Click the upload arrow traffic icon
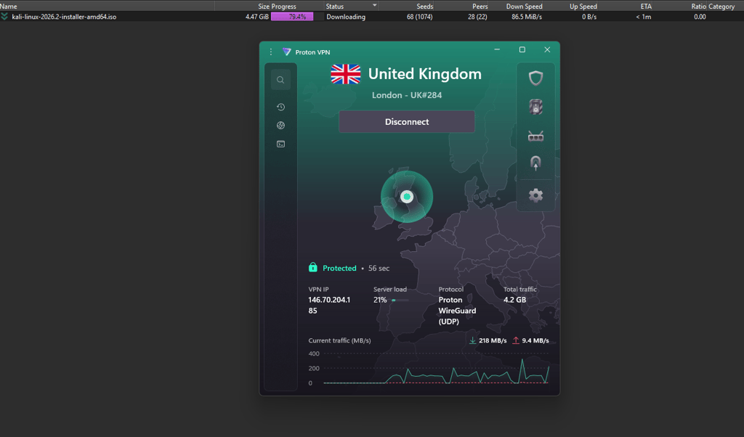744x437 pixels. [x=516, y=340]
